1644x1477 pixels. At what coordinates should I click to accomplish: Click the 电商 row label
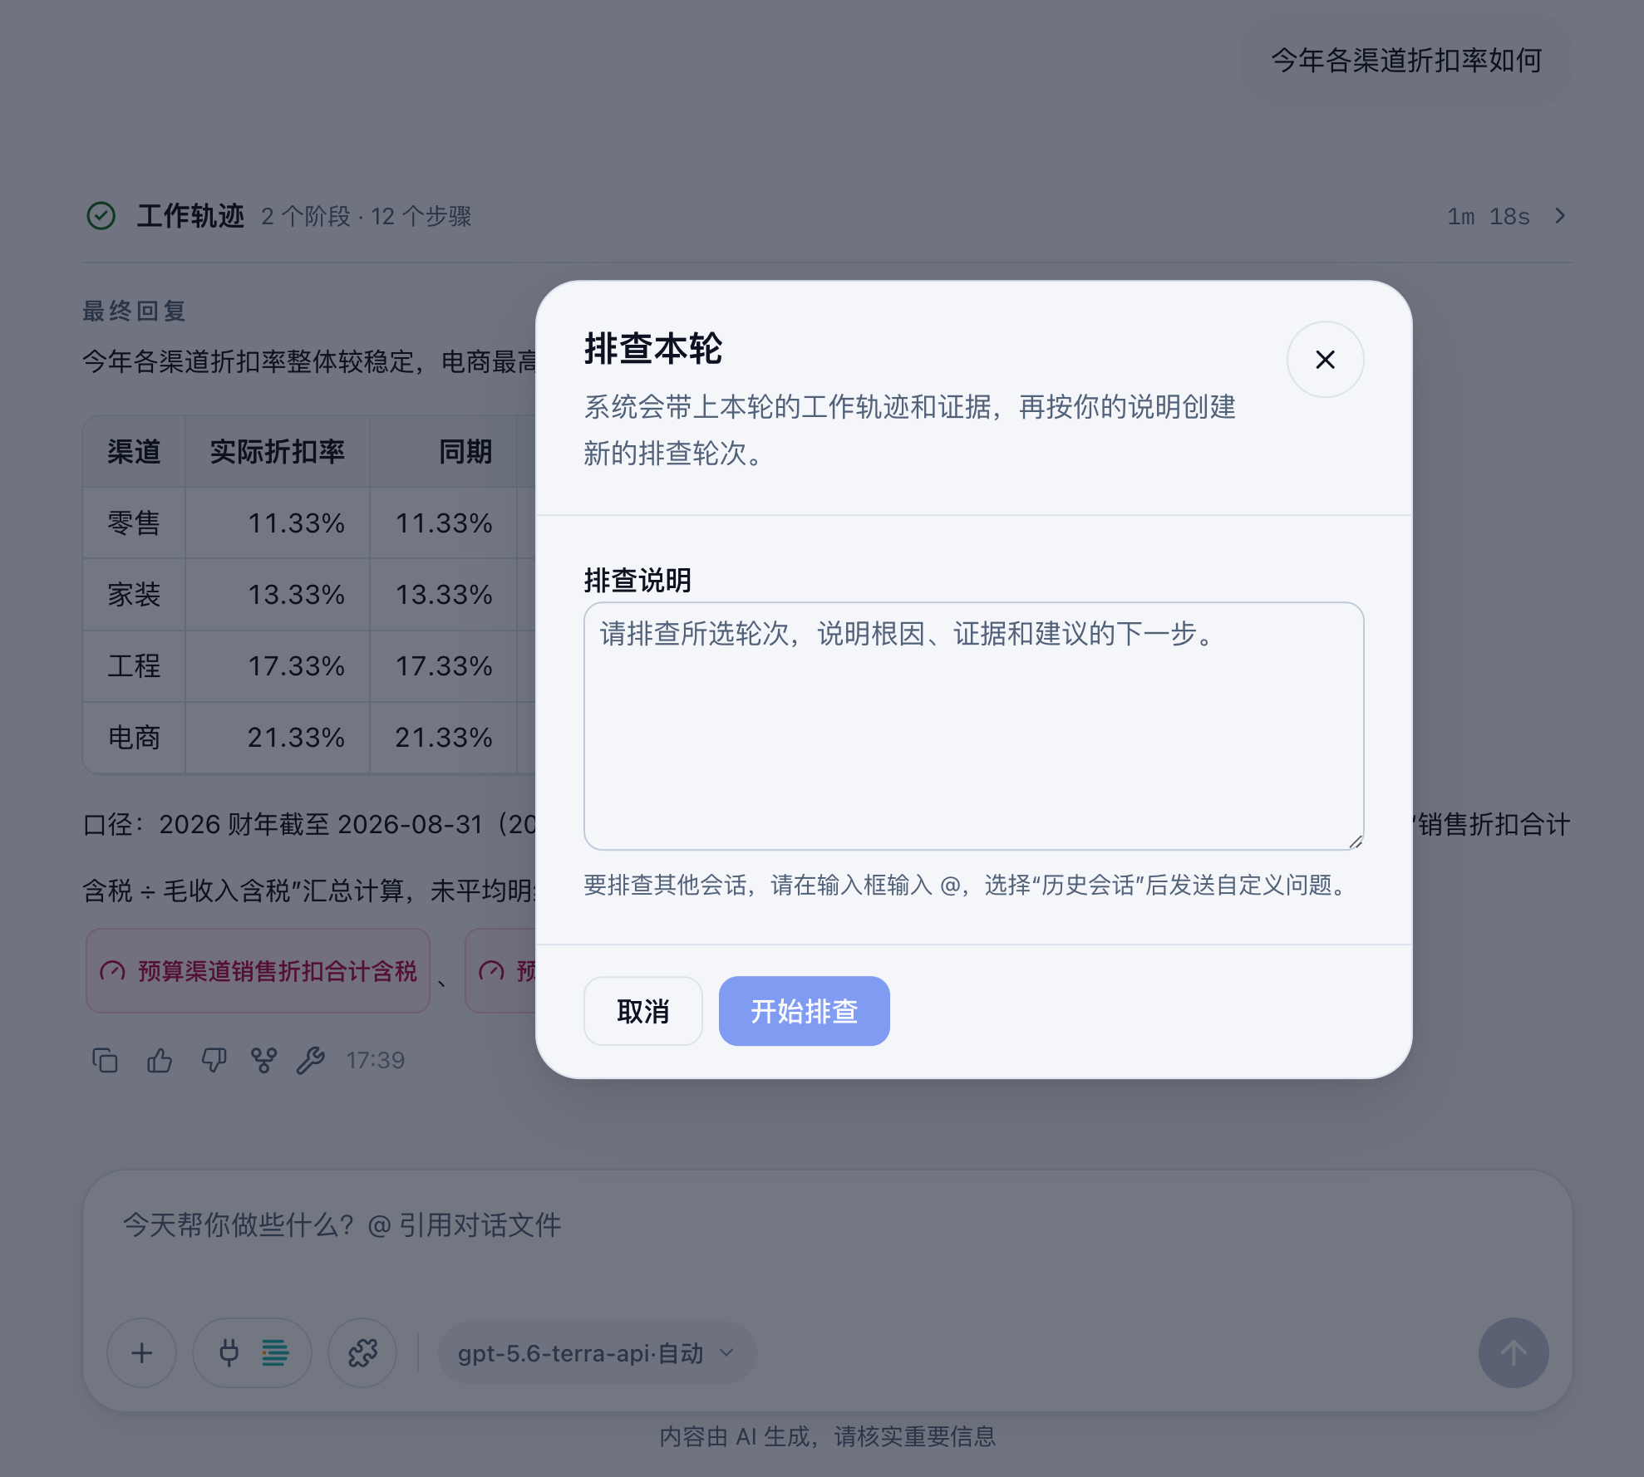134,738
